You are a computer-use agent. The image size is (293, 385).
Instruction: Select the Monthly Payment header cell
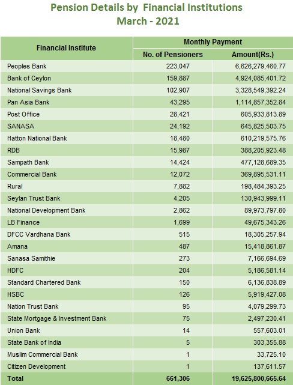(213, 42)
